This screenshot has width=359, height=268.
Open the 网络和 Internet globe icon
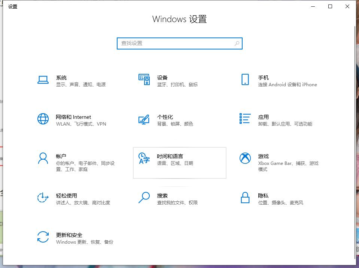pos(43,119)
